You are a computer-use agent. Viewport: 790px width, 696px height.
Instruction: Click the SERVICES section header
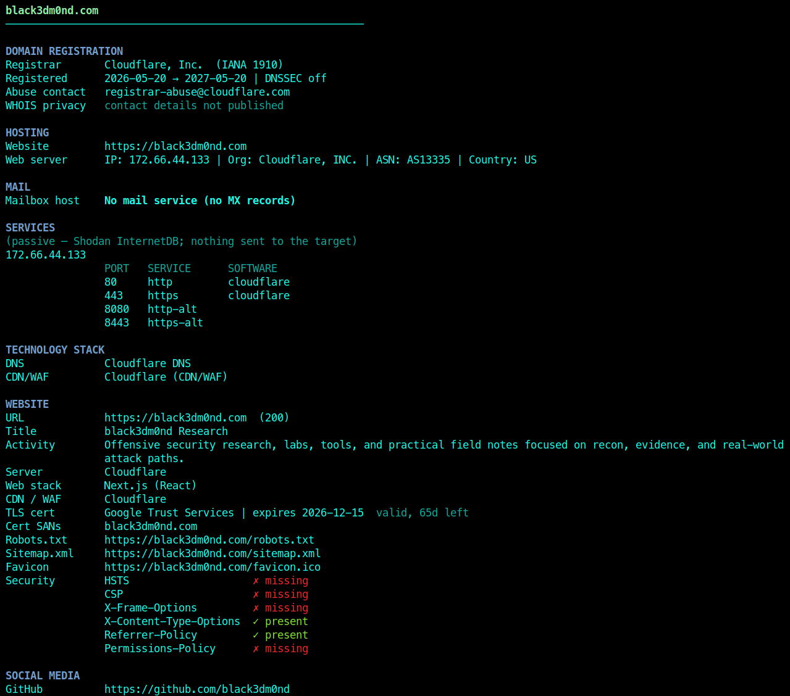tap(30, 228)
